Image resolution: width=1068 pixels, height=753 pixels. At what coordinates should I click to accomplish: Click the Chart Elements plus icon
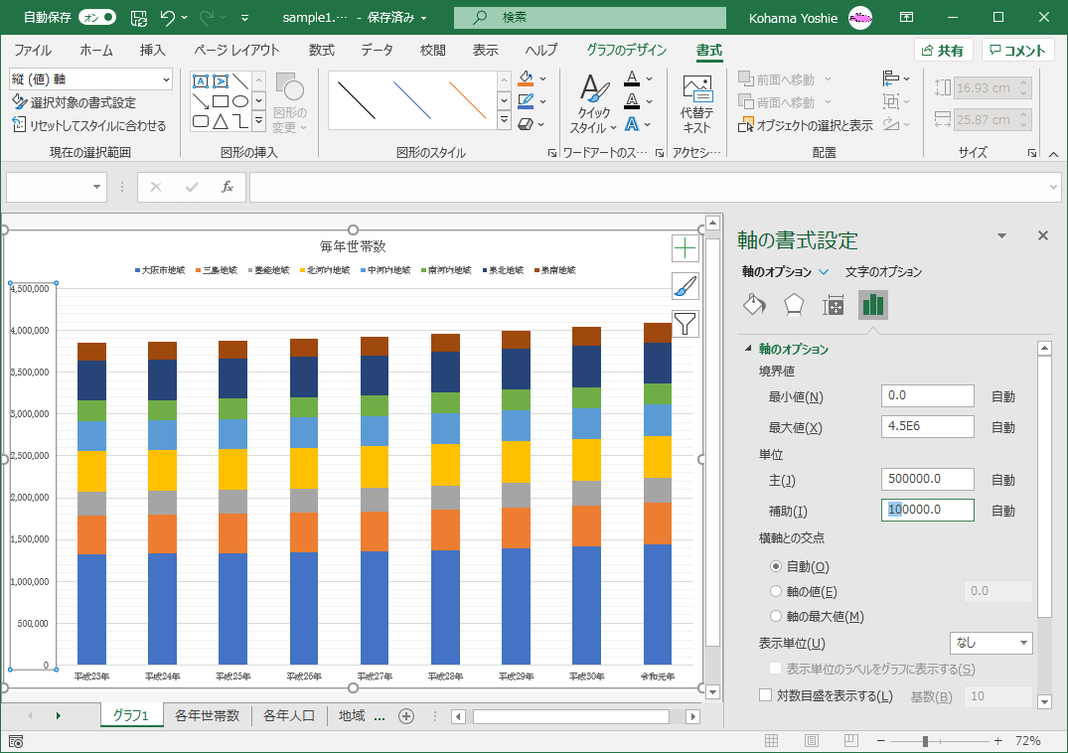click(x=686, y=248)
